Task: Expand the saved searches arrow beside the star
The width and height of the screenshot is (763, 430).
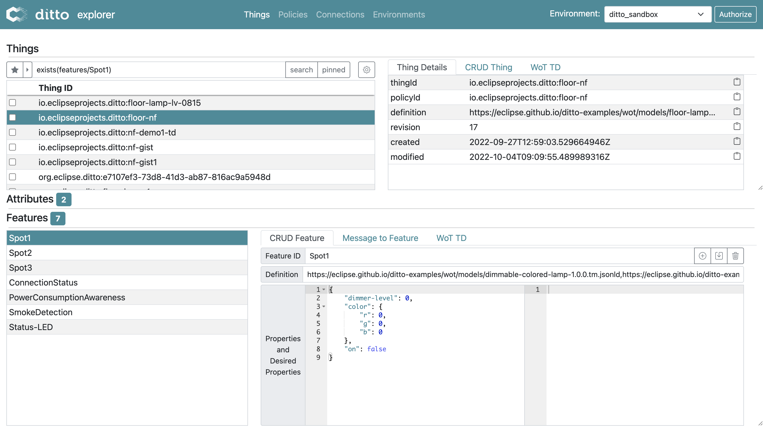Action: [x=28, y=69]
